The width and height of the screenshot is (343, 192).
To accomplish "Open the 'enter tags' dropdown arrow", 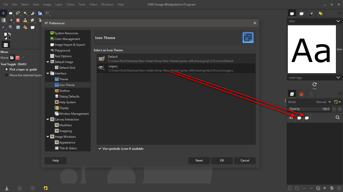I will pos(338,78).
